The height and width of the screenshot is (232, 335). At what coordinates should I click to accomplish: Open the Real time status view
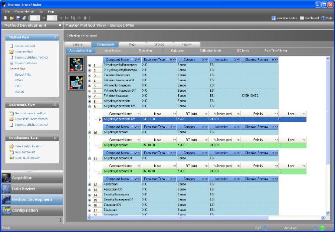pyautogui.click(x=284, y=18)
